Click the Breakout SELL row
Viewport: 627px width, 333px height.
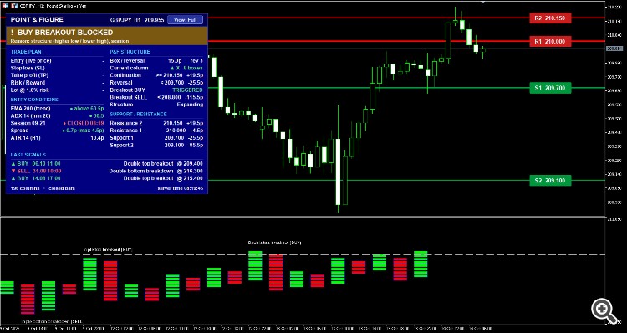(156, 97)
